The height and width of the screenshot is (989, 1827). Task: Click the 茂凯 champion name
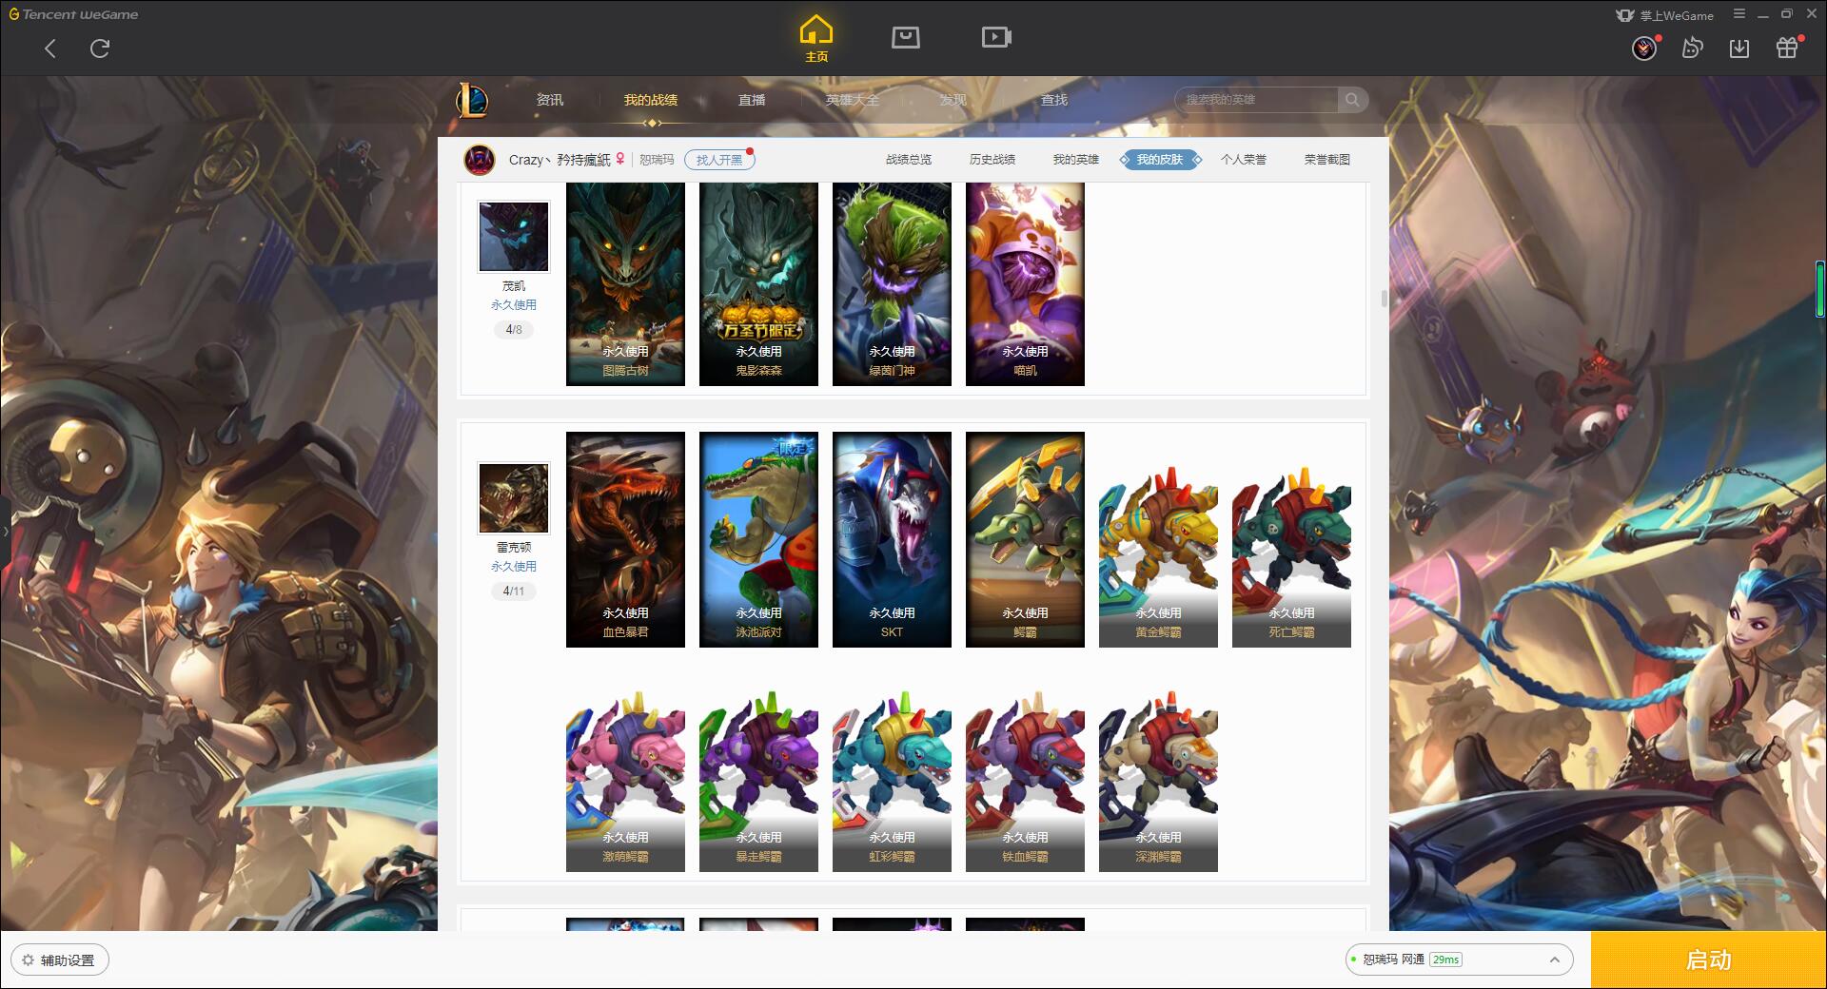tap(514, 285)
